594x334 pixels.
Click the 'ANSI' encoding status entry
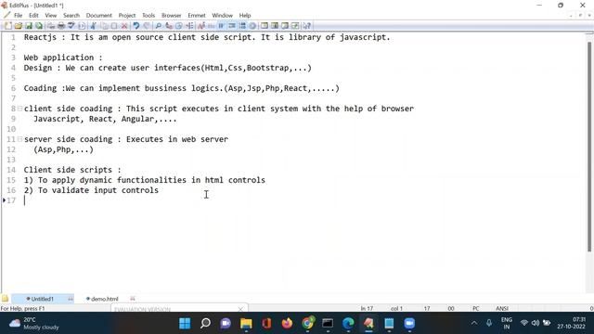[x=502, y=309]
